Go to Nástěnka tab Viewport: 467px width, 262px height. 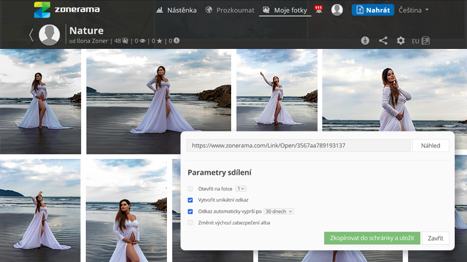(177, 10)
